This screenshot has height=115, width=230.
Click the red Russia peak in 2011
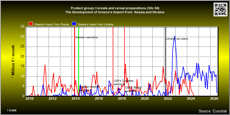45,65
